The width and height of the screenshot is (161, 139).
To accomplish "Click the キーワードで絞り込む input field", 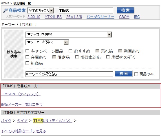I will coord(69,74).
